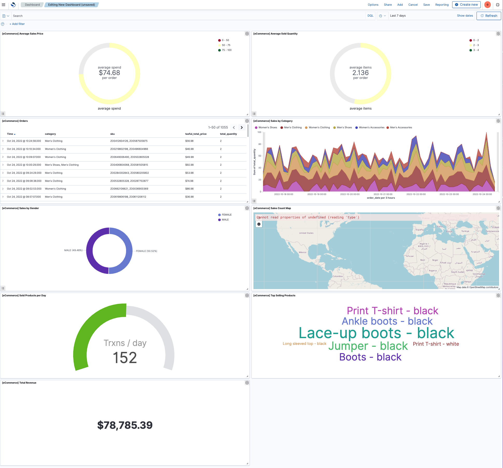Open the date quick menu clock dropdown
This screenshot has width=503, height=468.
point(382,16)
